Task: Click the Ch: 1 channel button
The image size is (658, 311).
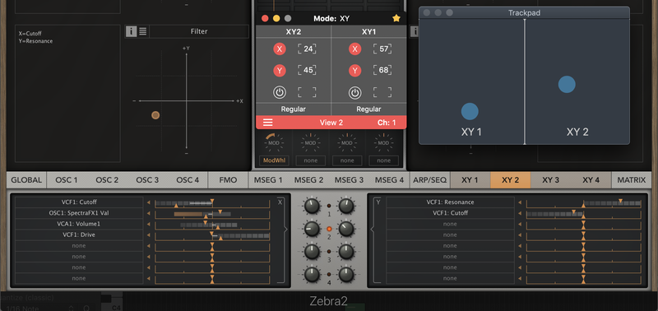Action: pos(387,123)
